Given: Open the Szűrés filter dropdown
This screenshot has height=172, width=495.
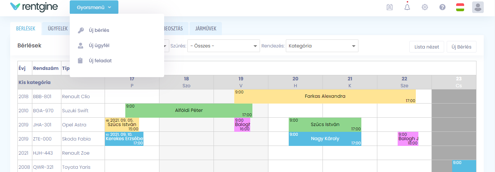Looking at the screenshot, I should coord(223,46).
